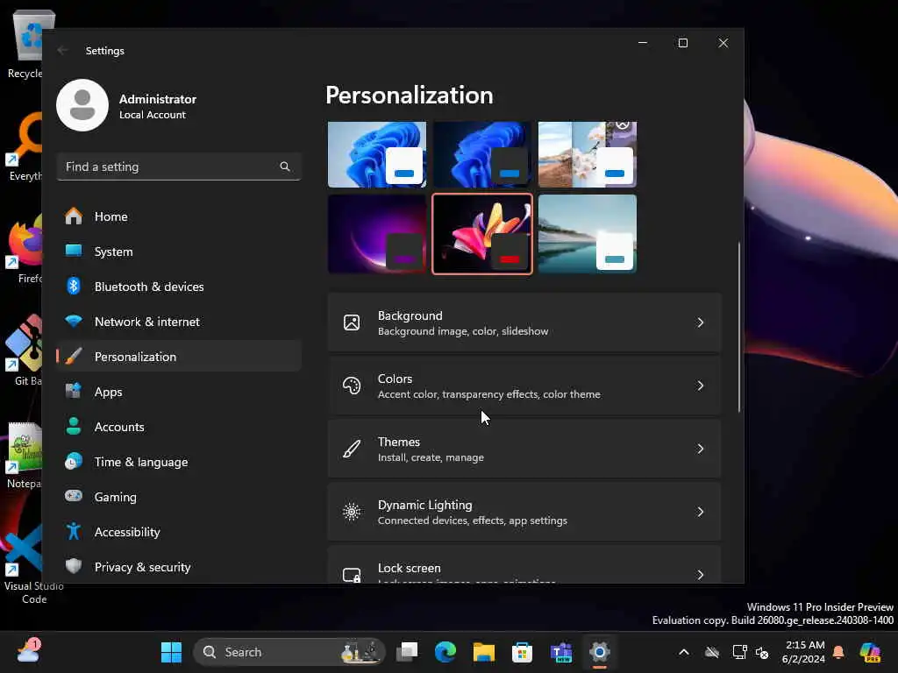Open Background settings row

(x=524, y=322)
